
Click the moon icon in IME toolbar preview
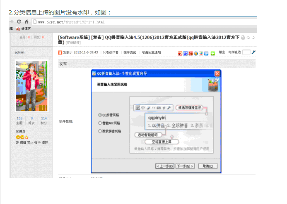pos(148,108)
